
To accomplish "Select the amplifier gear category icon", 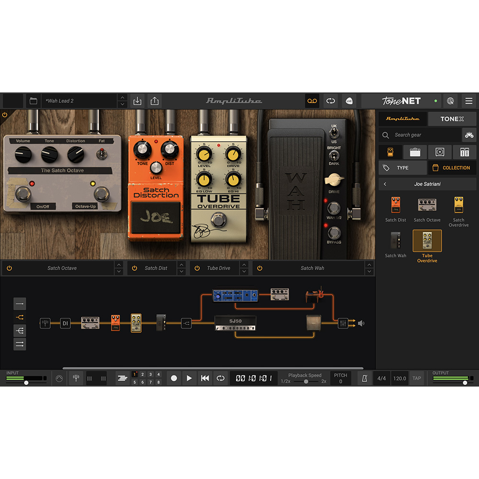I will click(415, 152).
